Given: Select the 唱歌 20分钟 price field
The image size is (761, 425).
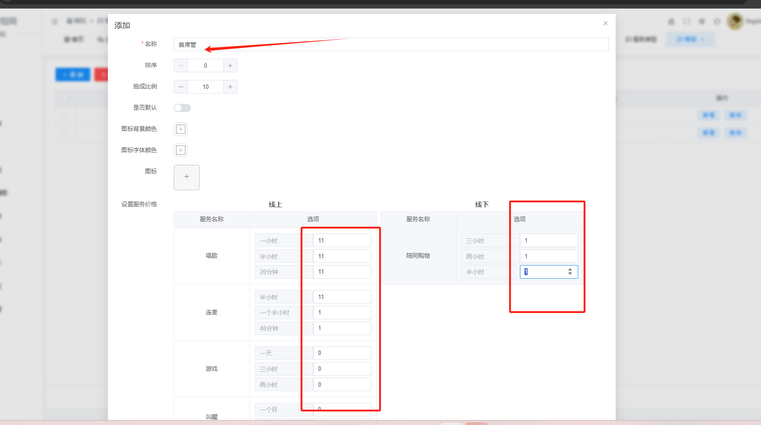Looking at the screenshot, I should (342, 272).
